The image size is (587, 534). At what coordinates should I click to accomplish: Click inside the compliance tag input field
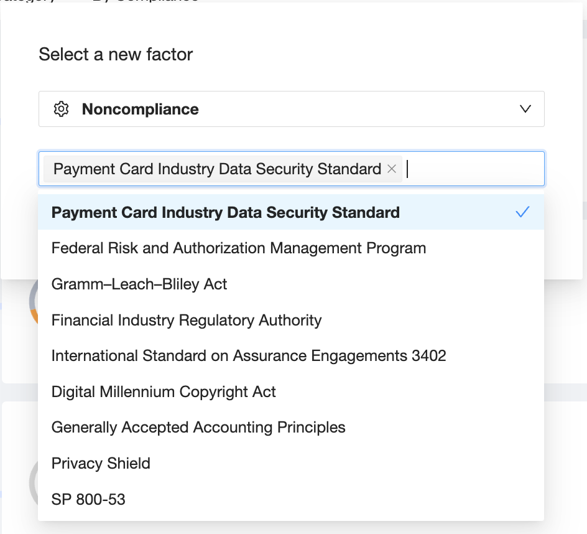pos(473,169)
